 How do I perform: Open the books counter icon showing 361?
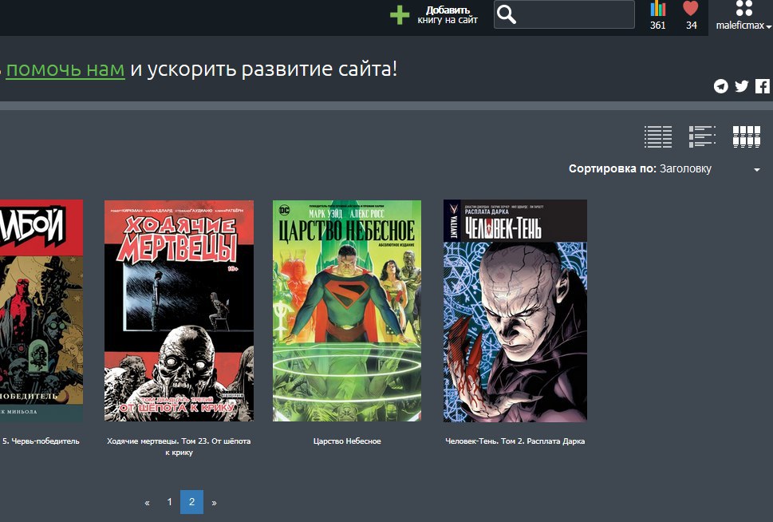coord(657,15)
